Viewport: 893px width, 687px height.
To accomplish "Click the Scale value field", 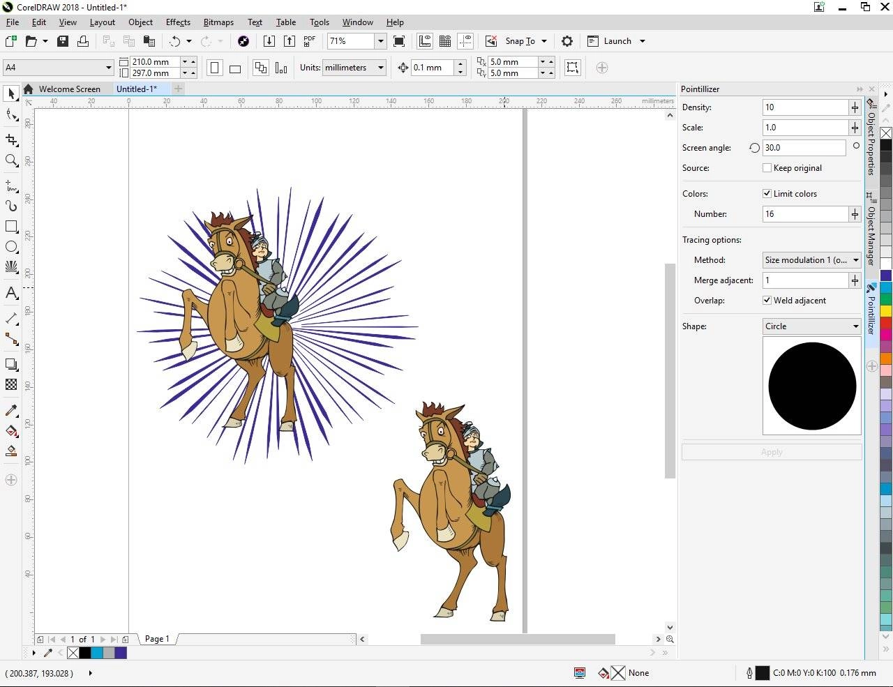I will pyautogui.click(x=805, y=128).
